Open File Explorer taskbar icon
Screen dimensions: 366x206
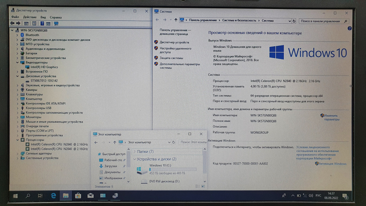tap(66, 196)
